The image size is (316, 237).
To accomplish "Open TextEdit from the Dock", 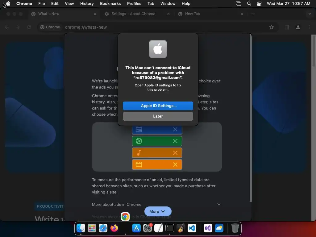I will click(159, 228).
